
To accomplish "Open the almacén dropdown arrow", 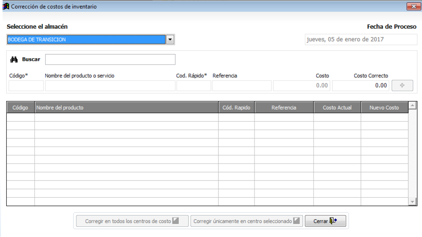I will pos(170,40).
